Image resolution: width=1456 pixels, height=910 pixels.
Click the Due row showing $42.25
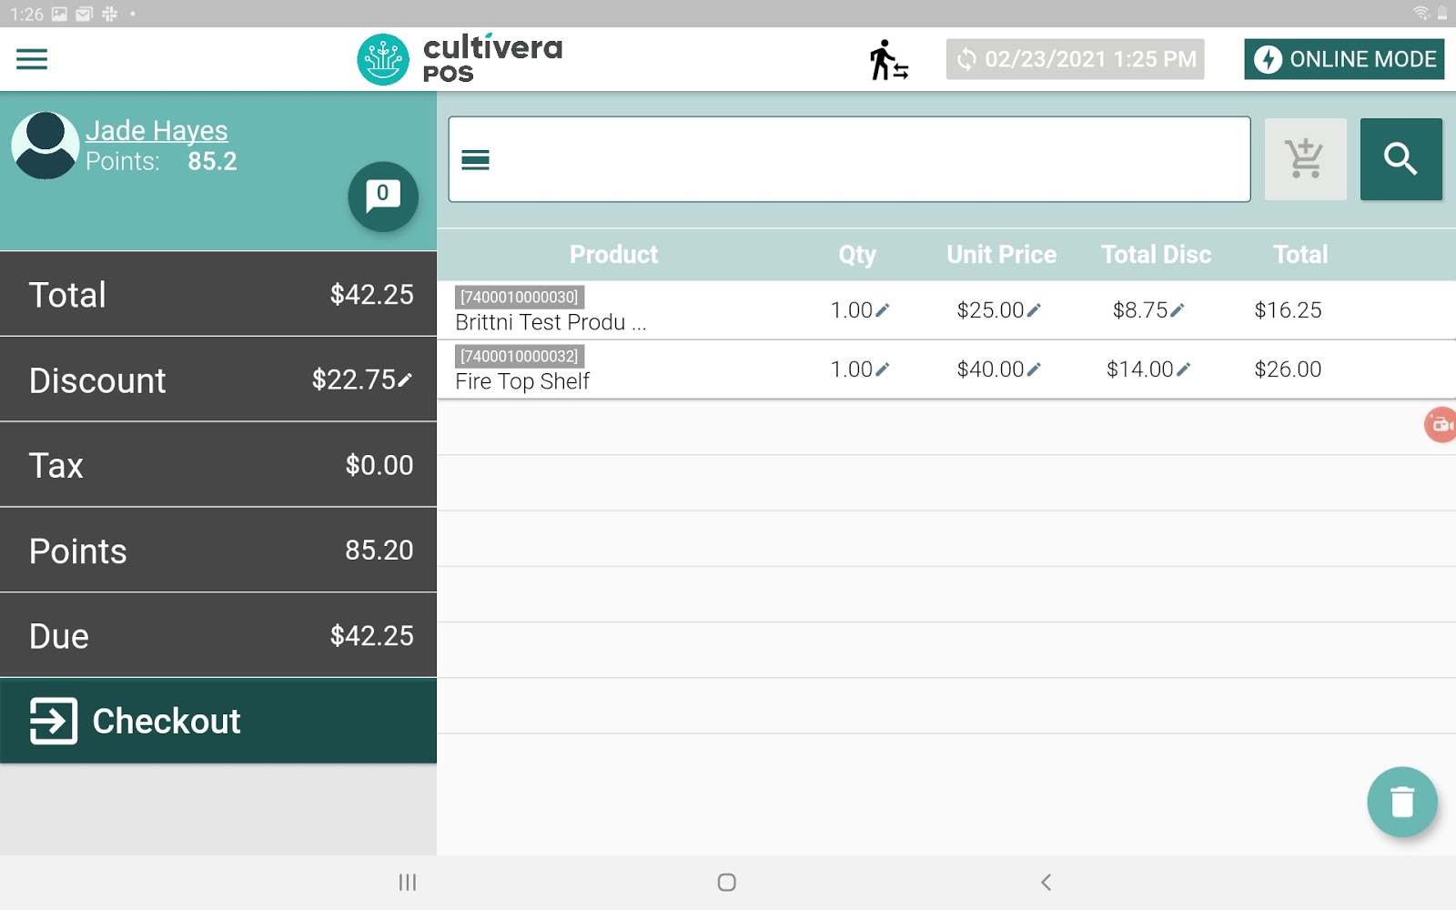[x=218, y=635]
